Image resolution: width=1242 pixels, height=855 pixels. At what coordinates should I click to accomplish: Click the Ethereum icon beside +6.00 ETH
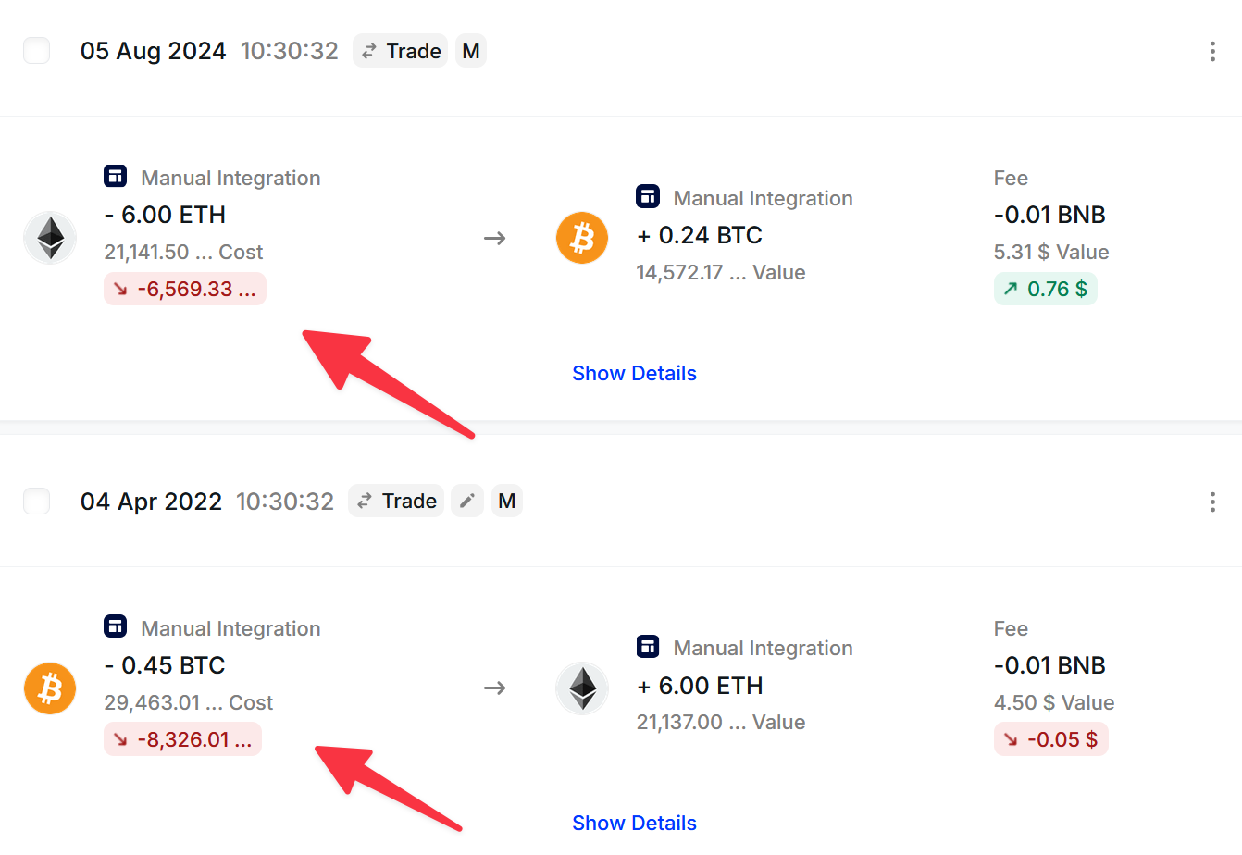pyautogui.click(x=582, y=688)
